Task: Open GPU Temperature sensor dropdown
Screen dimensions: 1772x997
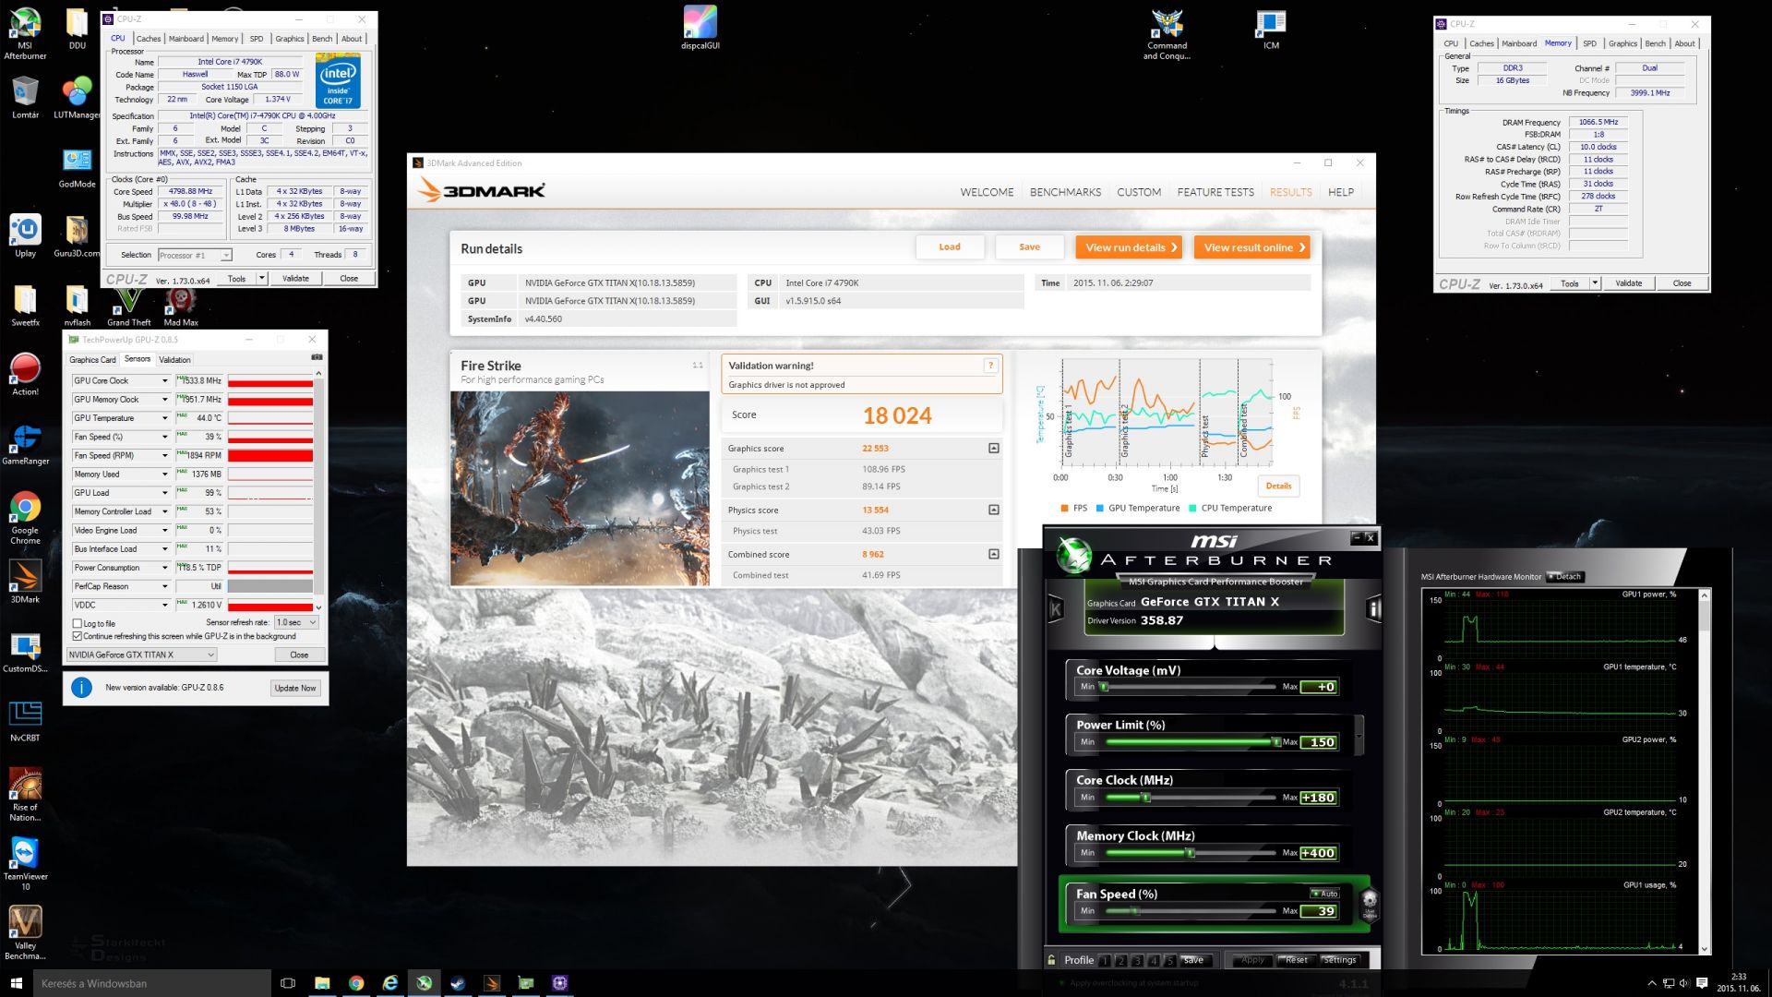Action: tap(165, 418)
